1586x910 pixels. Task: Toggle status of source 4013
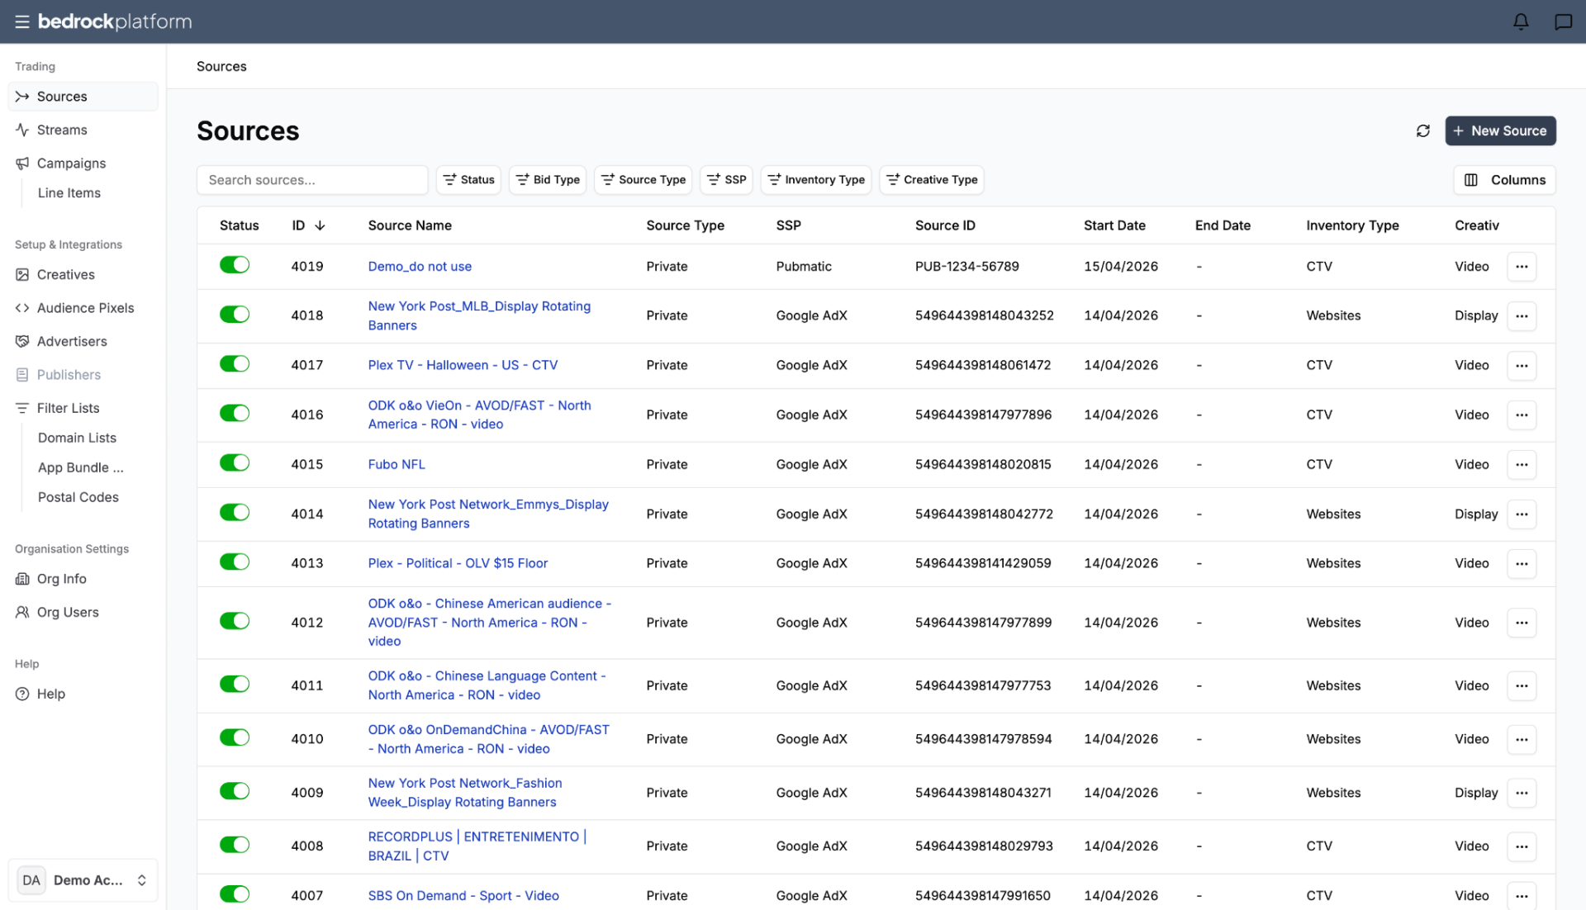(235, 562)
